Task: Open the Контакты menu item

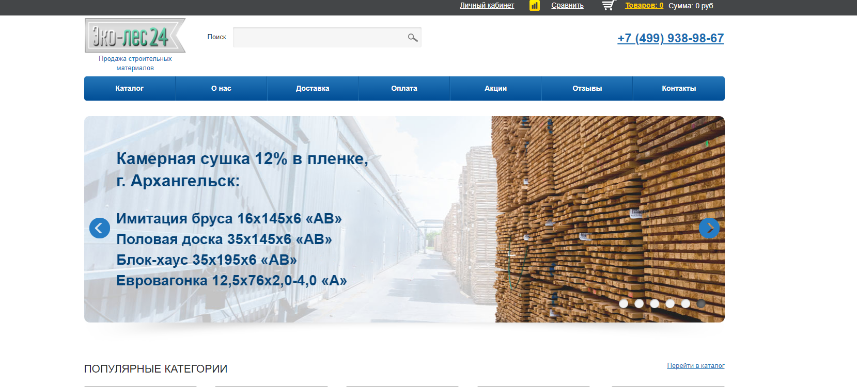Action: coord(679,89)
